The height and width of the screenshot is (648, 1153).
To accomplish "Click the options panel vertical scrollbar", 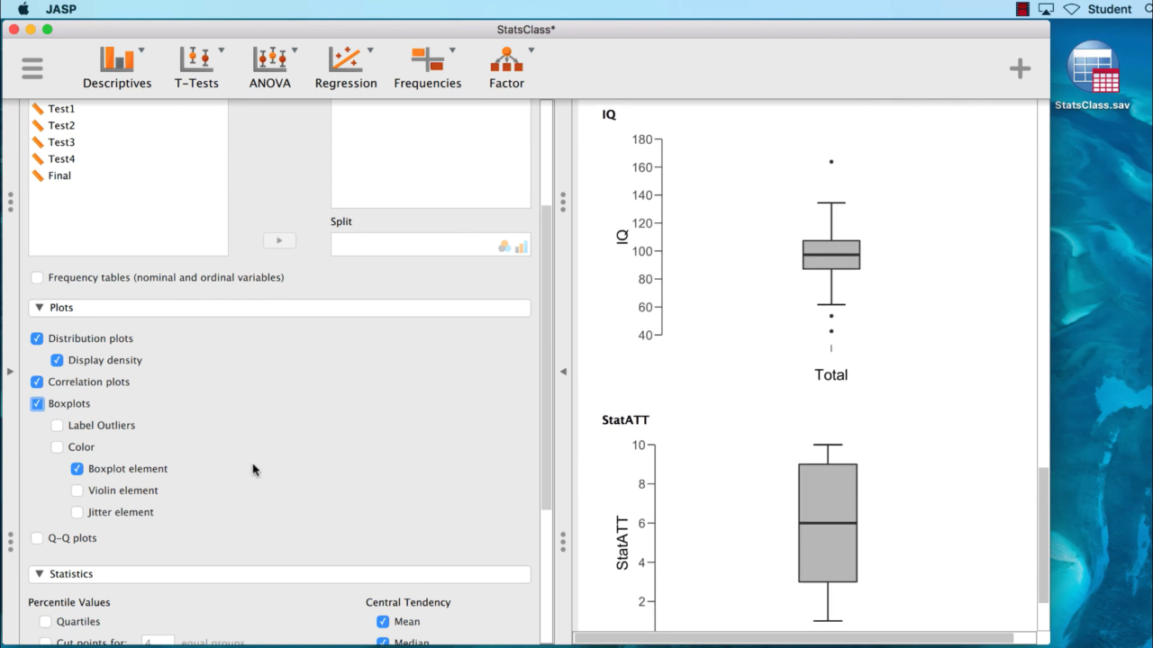I will pyautogui.click(x=546, y=358).
